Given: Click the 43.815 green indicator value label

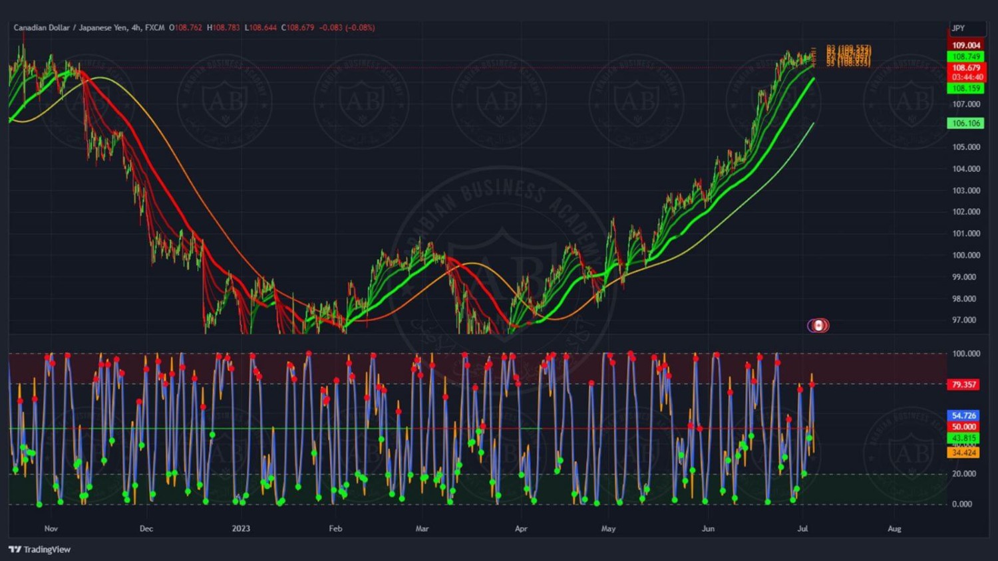Looking at the screenshot, I should tap(963, 438).
